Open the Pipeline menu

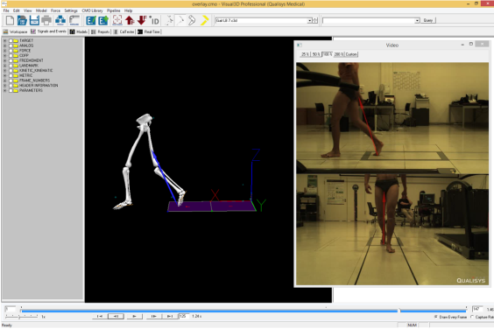(x=113, y=10)
